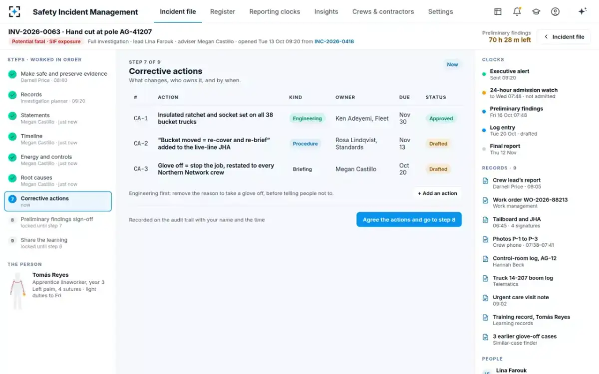Click the Potential fatal SIF exposure tag

tap(46, 41)
